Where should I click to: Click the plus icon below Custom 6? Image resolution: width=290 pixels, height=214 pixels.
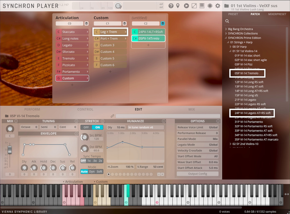click(110, 71)
